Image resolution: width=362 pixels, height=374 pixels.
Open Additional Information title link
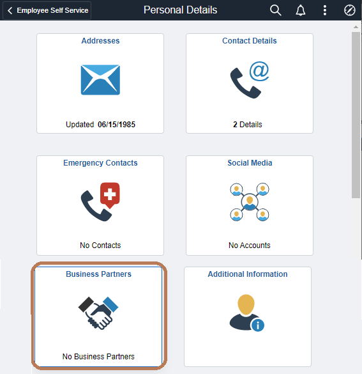coord(248,274)
